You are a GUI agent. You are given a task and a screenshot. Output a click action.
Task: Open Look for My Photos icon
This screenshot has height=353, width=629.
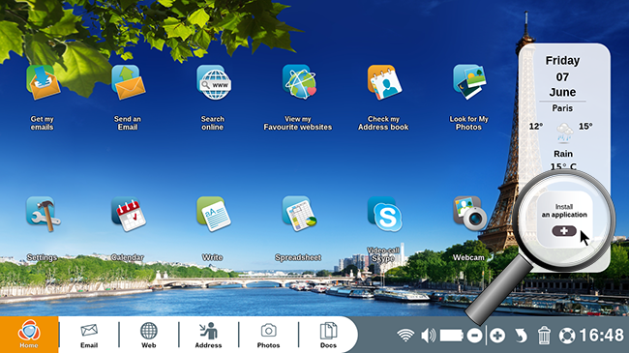pyautogui.click(x=469, y=82)
